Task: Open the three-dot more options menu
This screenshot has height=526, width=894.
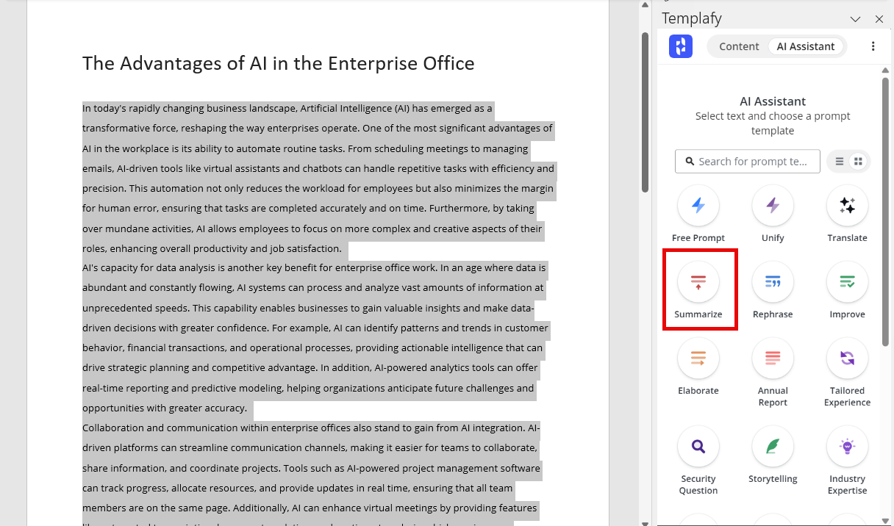Action: [x=873, y=46]
